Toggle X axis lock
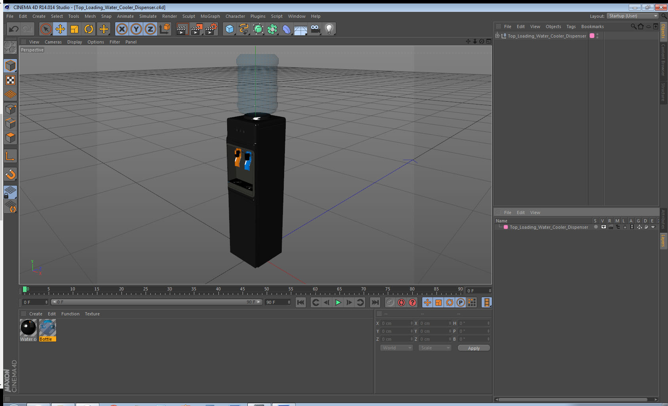The width and height of the screenshot is (668, 406). pos(122,29)
